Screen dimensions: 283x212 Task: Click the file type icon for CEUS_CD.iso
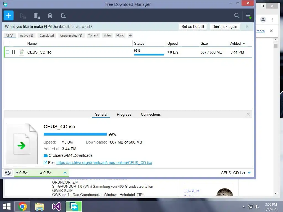tap(22, 52)
